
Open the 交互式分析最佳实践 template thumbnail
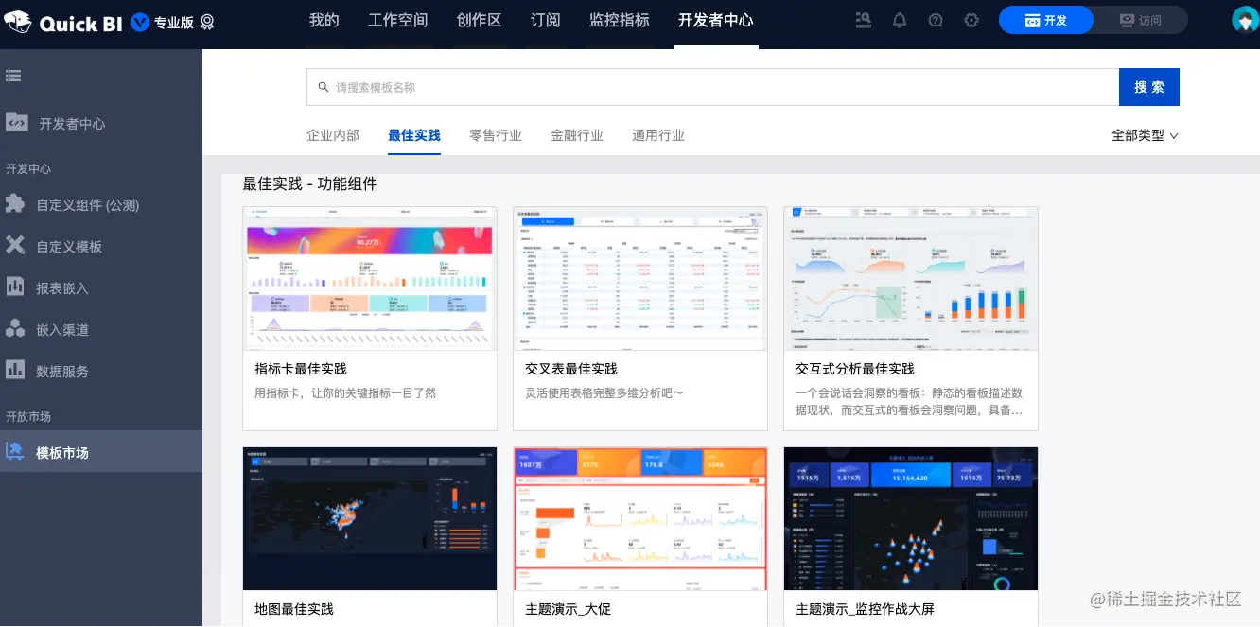(x=911, y=279)
